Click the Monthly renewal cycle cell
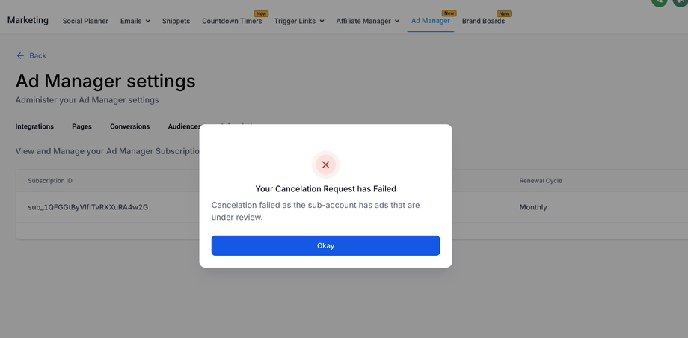 [533, 207]
